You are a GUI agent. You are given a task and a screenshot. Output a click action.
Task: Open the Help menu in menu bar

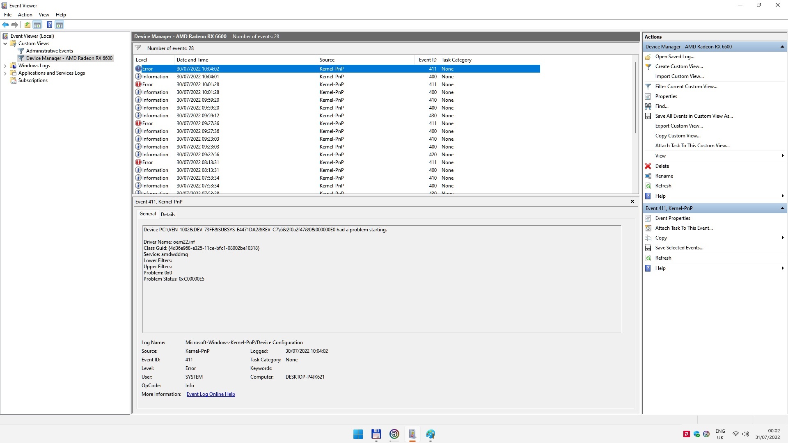61,15
